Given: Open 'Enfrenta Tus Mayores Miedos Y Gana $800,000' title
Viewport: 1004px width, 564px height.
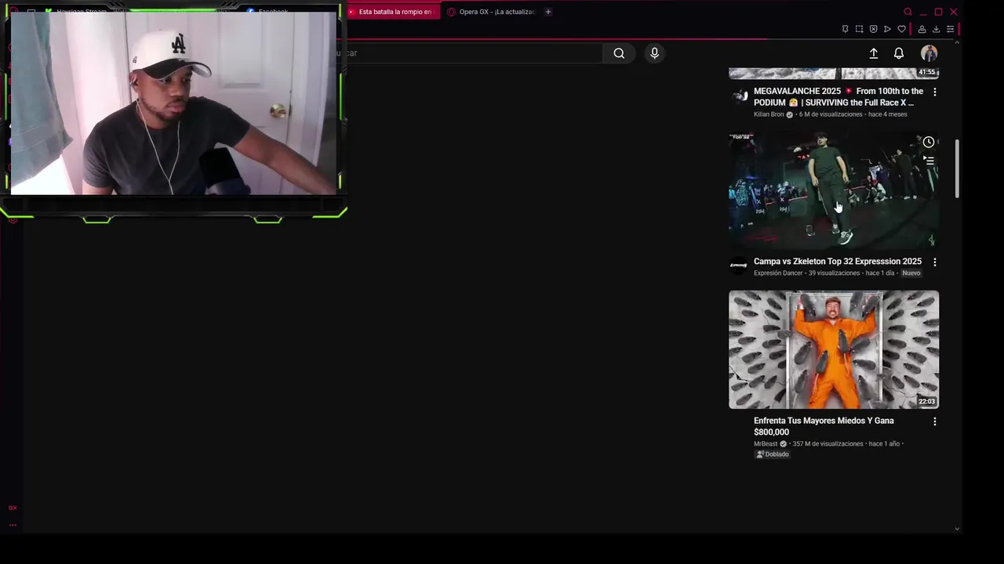Looking at the screenshot, I should point(824,426).
